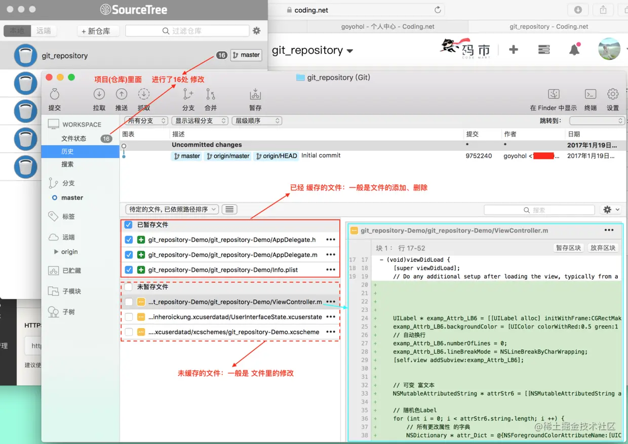The height and width of the screenshot is (444, 628).
Task: Open the 已贮藏 stashes sidebar section
Action: [x=71, y=270]
